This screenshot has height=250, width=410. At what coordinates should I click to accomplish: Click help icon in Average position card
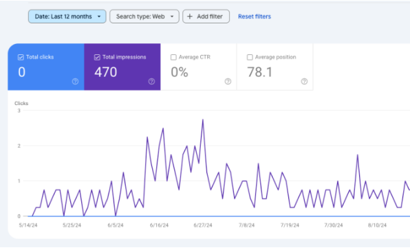click(304, 82)
